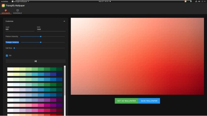Click the Set As Wallpaper button
This screenshot has width=207, height=116.
tap(127, 101)
